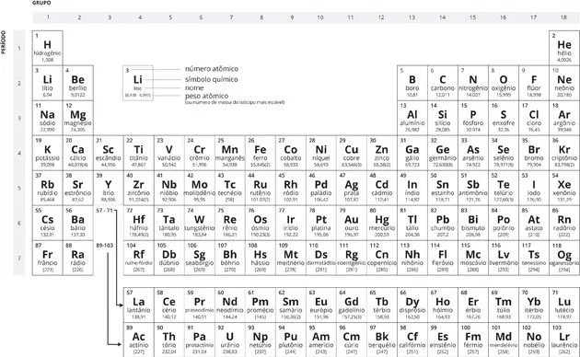Select the Copper (Cu) cobre cell
This screenshot has width=580, height=357.
point(352,153)
